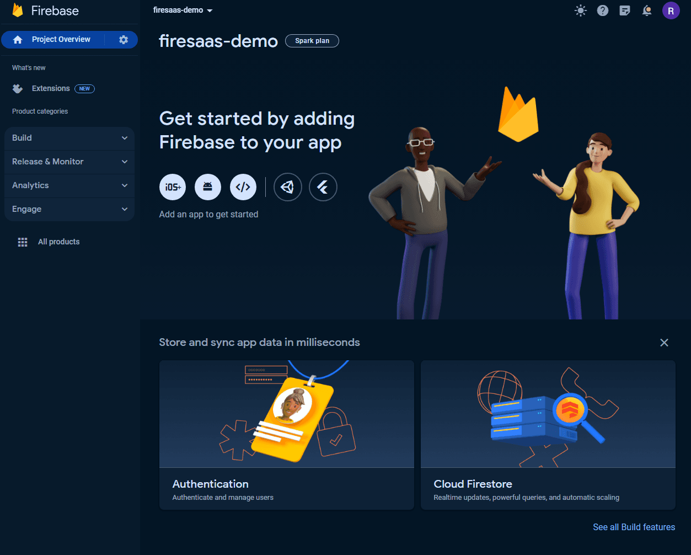
Task: Click the firesaas-demo page heading
Action: [218, 41]
